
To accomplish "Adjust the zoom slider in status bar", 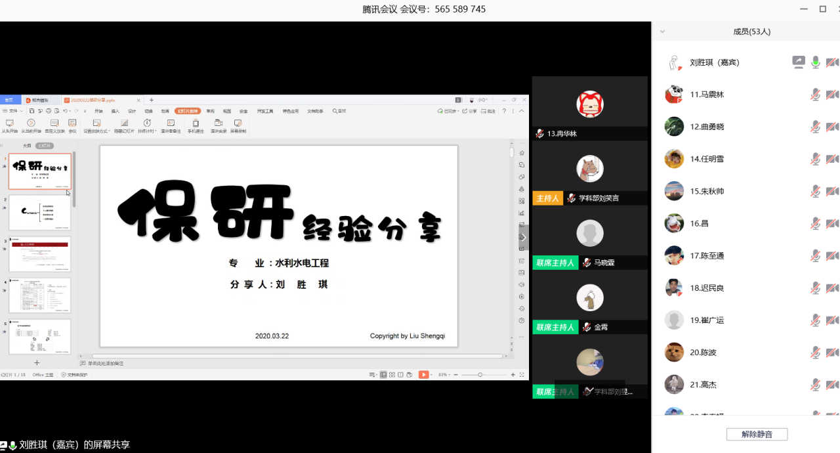I will [480, 374].
